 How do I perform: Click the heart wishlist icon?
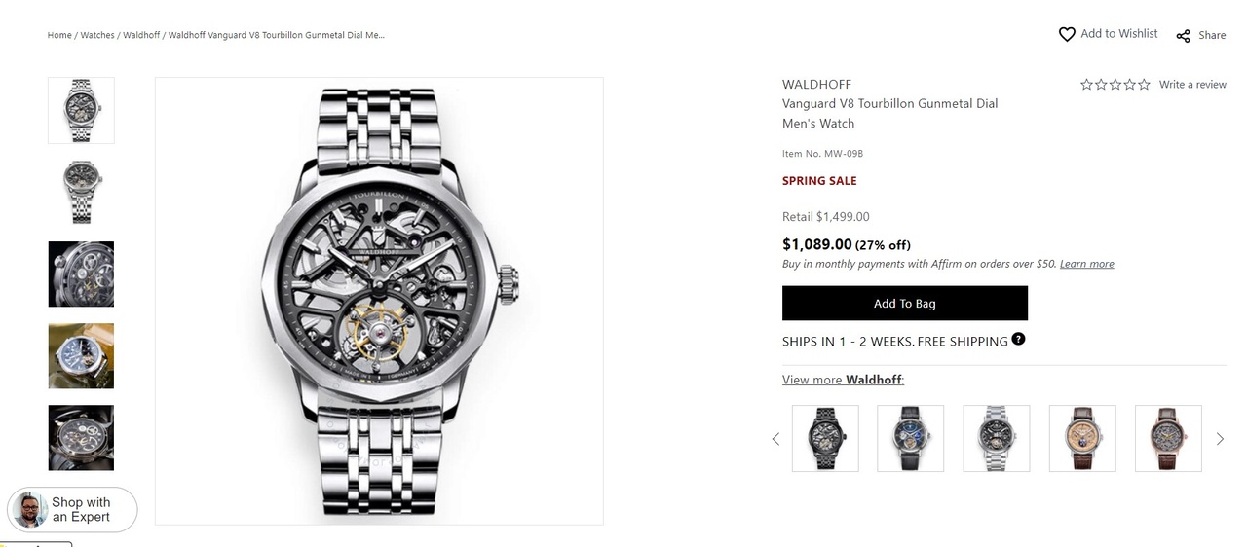coord(1067,34)
